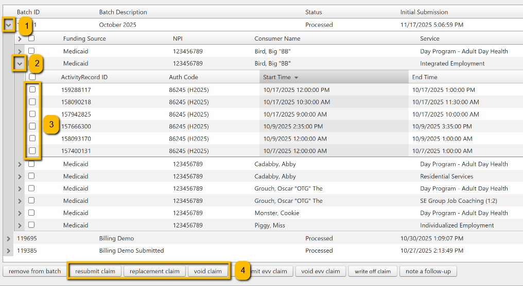Image resolution: width=523 pixels, height=286 pixels.
Task: Click the End Time column header
Action: coord(425,77)
